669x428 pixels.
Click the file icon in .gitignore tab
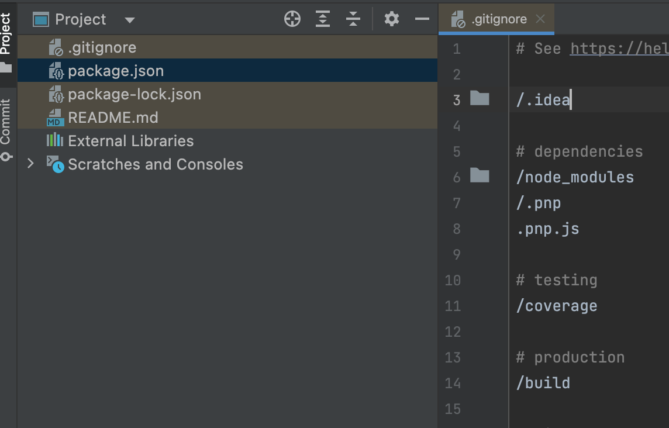(x=458, y=19)
